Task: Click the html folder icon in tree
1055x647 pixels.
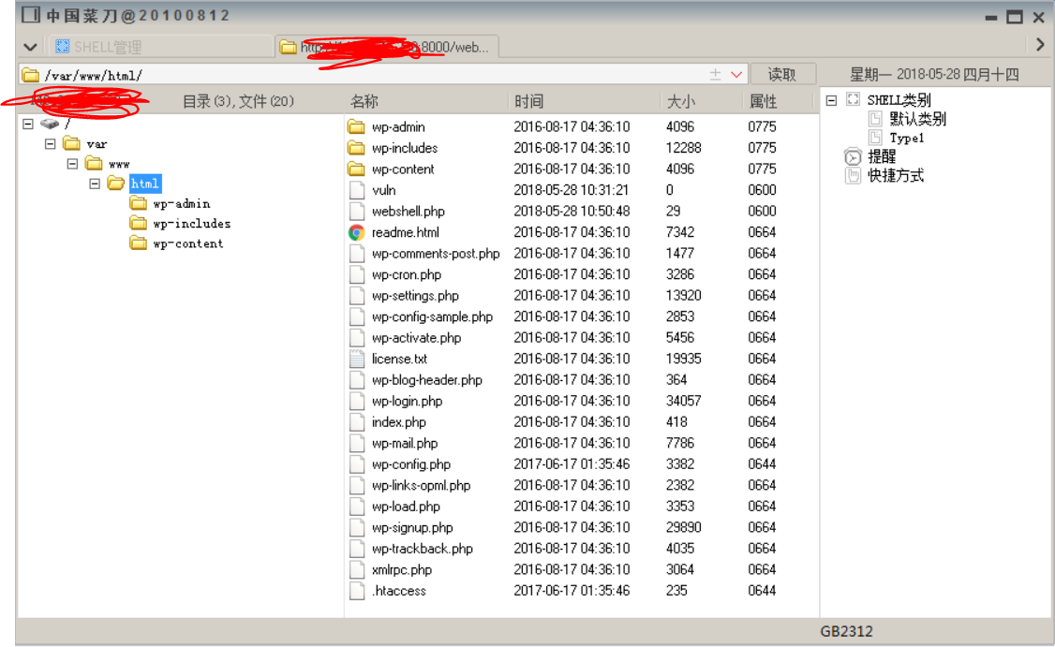Action: click(x=116, y=183)
